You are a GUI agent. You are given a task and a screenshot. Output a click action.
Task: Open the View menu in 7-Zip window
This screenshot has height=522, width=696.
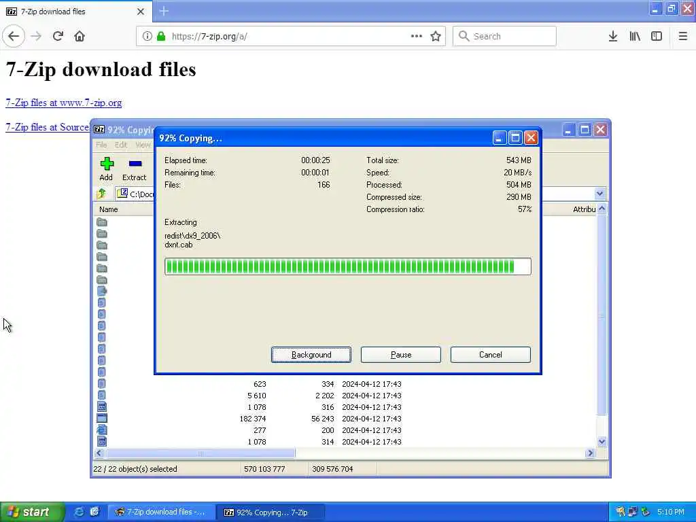(x=143, y=145)
